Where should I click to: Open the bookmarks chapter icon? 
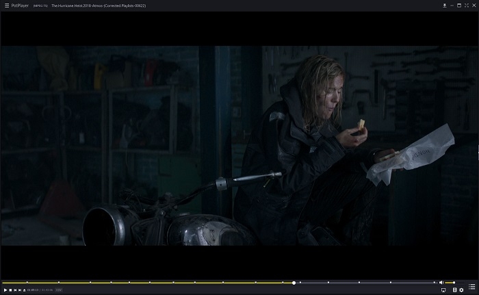coord(454,290)
